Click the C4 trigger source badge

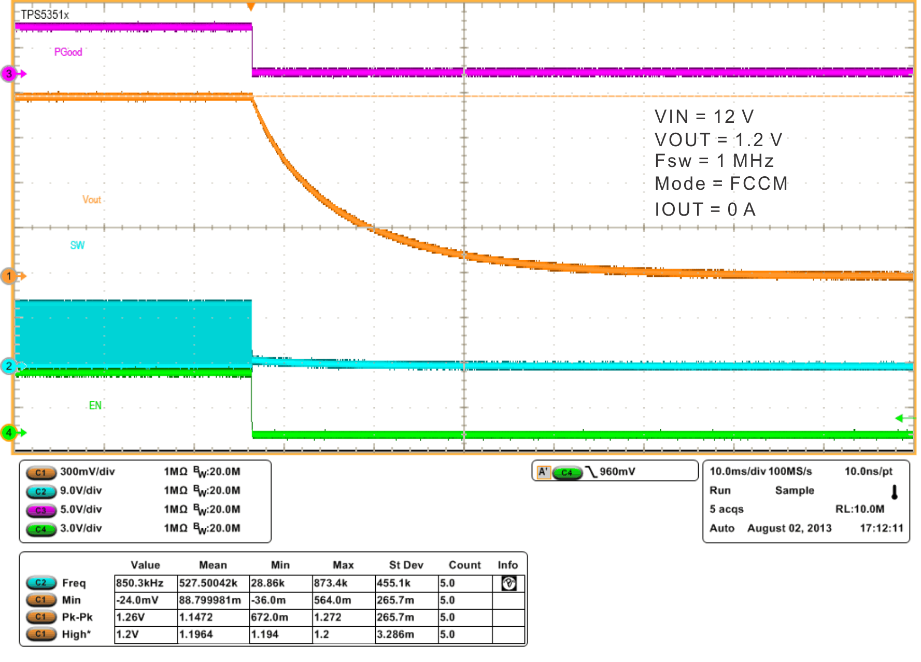[567, 472]
